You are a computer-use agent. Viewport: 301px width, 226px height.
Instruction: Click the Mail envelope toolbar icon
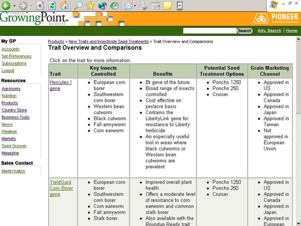click(x=129, y=6)
